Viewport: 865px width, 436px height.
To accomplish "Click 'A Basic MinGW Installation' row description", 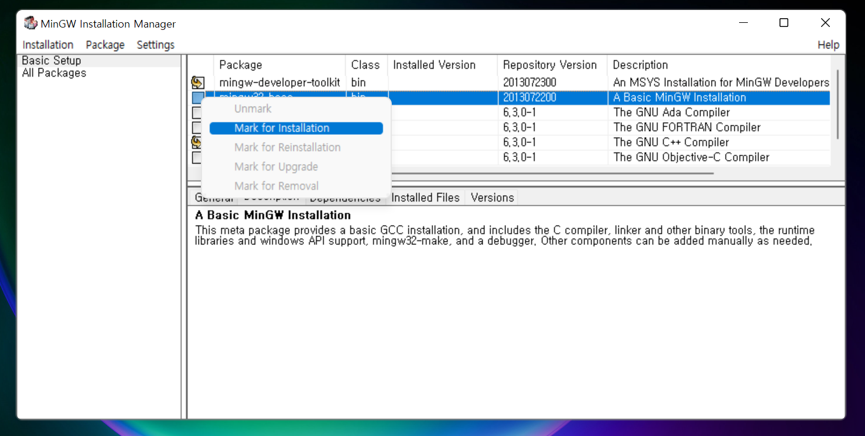I will (x=679, y=98).
